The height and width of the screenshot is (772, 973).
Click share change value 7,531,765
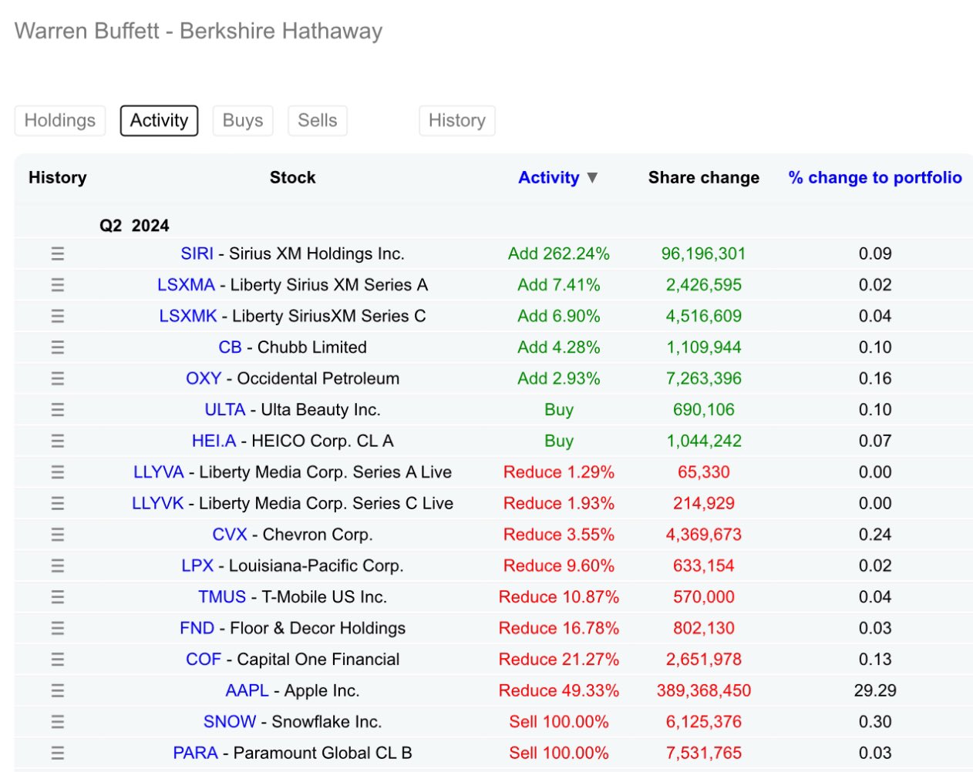704,753
